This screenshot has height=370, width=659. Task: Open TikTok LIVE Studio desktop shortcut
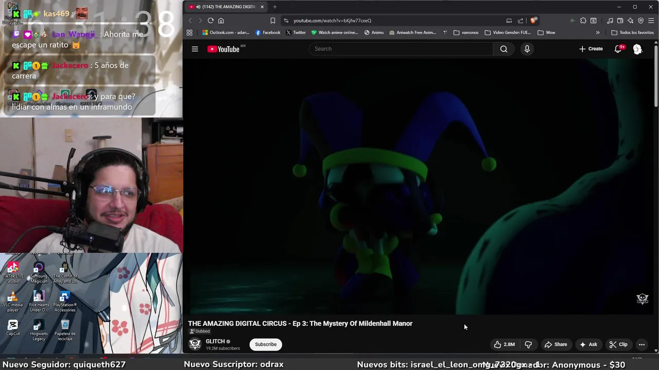pyautogui.click(x=13, y=272)
